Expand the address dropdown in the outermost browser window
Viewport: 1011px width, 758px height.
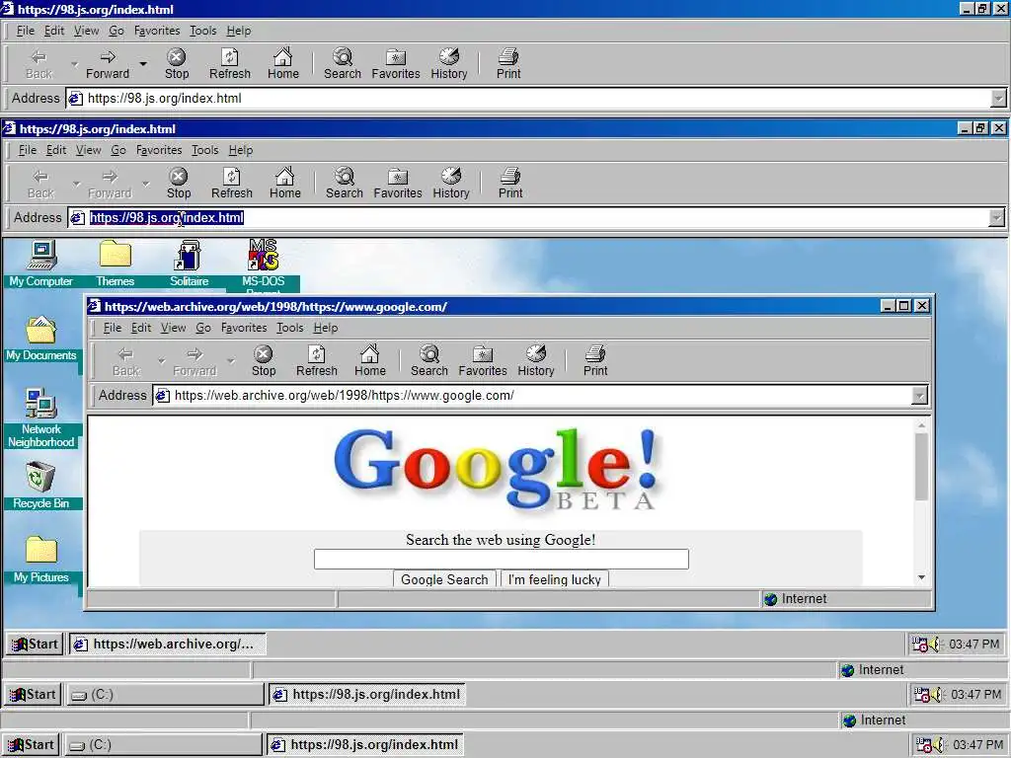click(998, 99)
